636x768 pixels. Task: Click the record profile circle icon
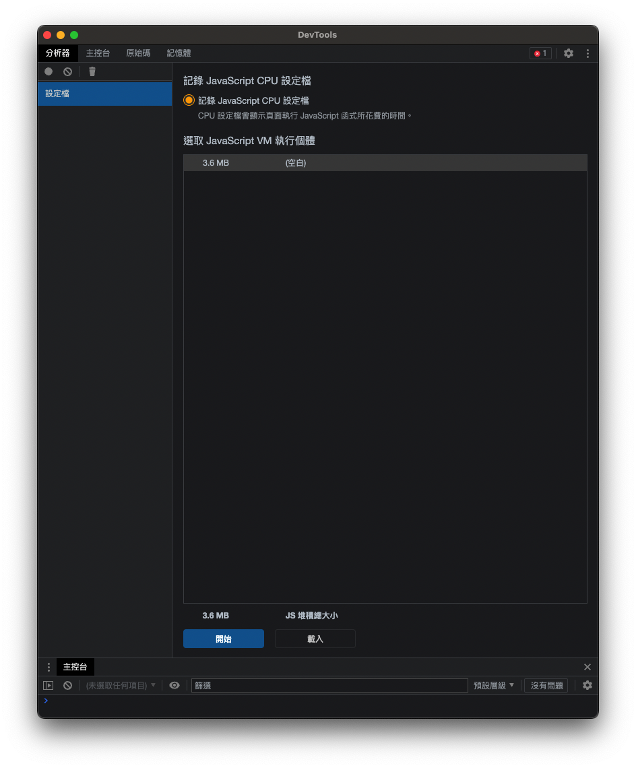pyautogui.click(x=49, y=71)
